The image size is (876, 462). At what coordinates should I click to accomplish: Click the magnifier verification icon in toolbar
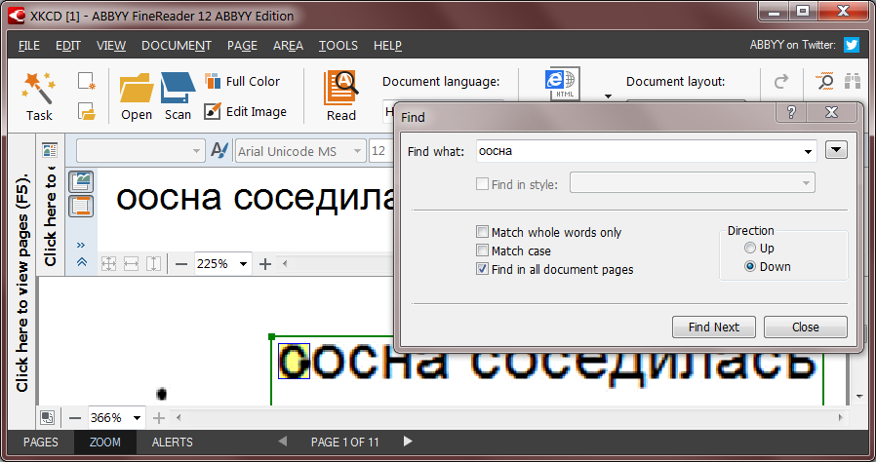tap(824, 82)
